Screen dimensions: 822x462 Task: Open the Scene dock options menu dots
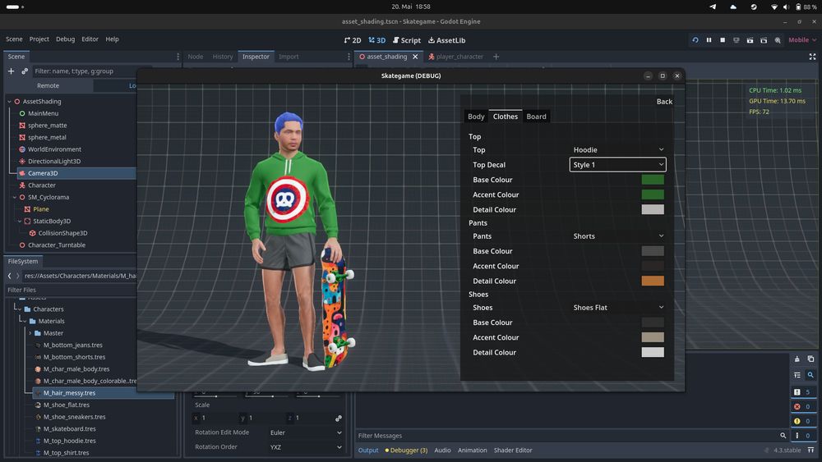click(178, 57)
